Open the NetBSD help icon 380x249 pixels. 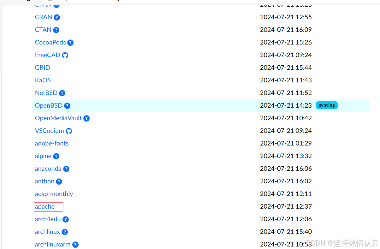(x=62, y=93)
